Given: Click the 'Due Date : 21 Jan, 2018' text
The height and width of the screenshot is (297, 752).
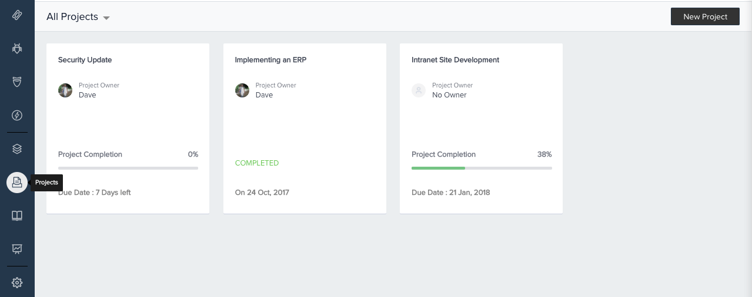Looking at the screenshot, I should [x=451, y=193].
